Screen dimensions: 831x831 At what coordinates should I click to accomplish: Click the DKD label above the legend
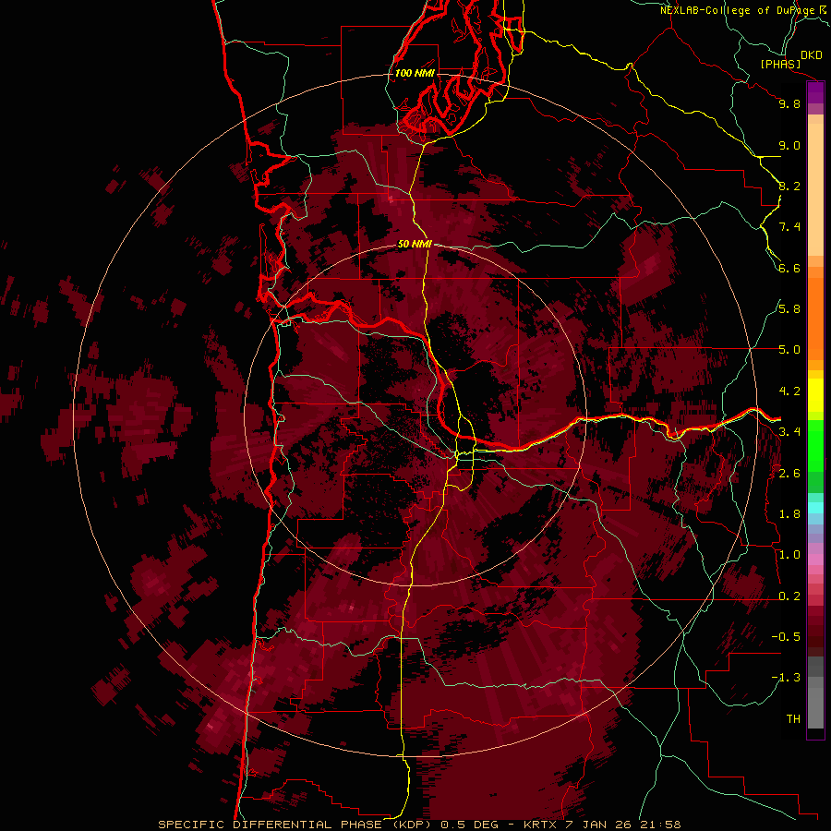(812, 55)
